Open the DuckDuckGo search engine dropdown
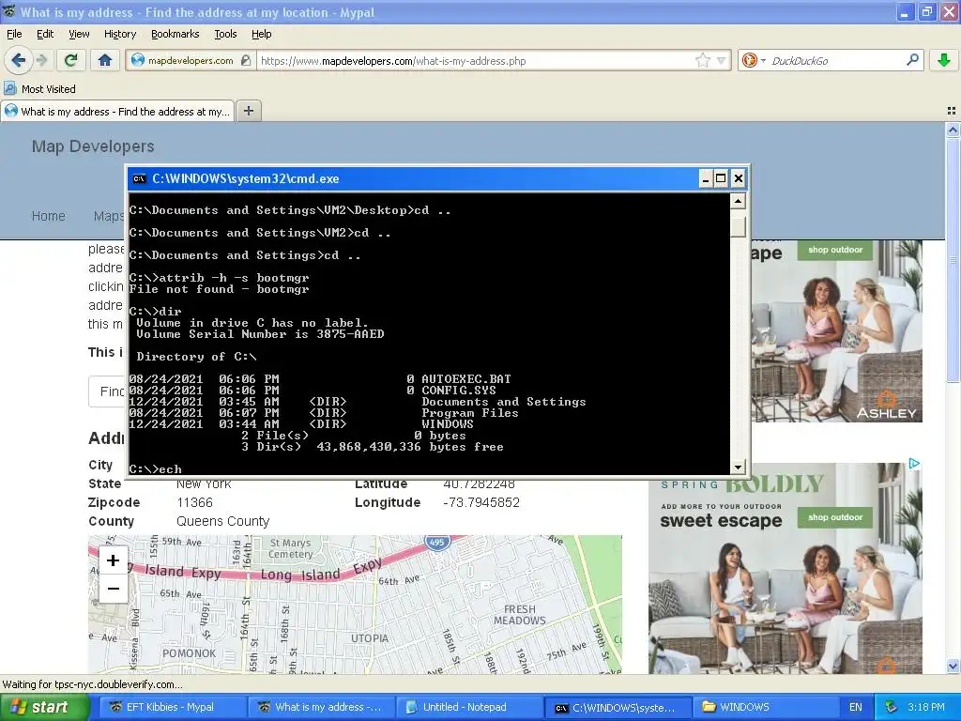The image size is (961, 721). tap(754, 60)
